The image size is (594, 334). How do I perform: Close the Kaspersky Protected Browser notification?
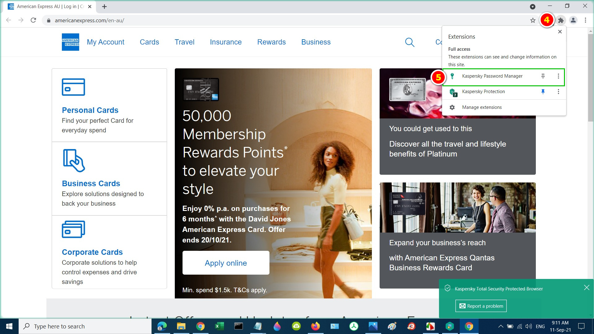[x=587, y=288]
